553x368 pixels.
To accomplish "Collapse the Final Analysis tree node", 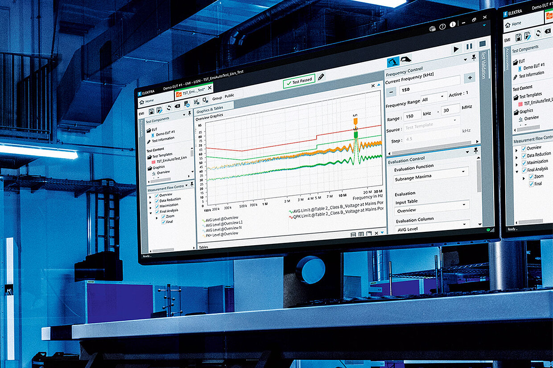I will pyautogui.click(x=151, y=212).
